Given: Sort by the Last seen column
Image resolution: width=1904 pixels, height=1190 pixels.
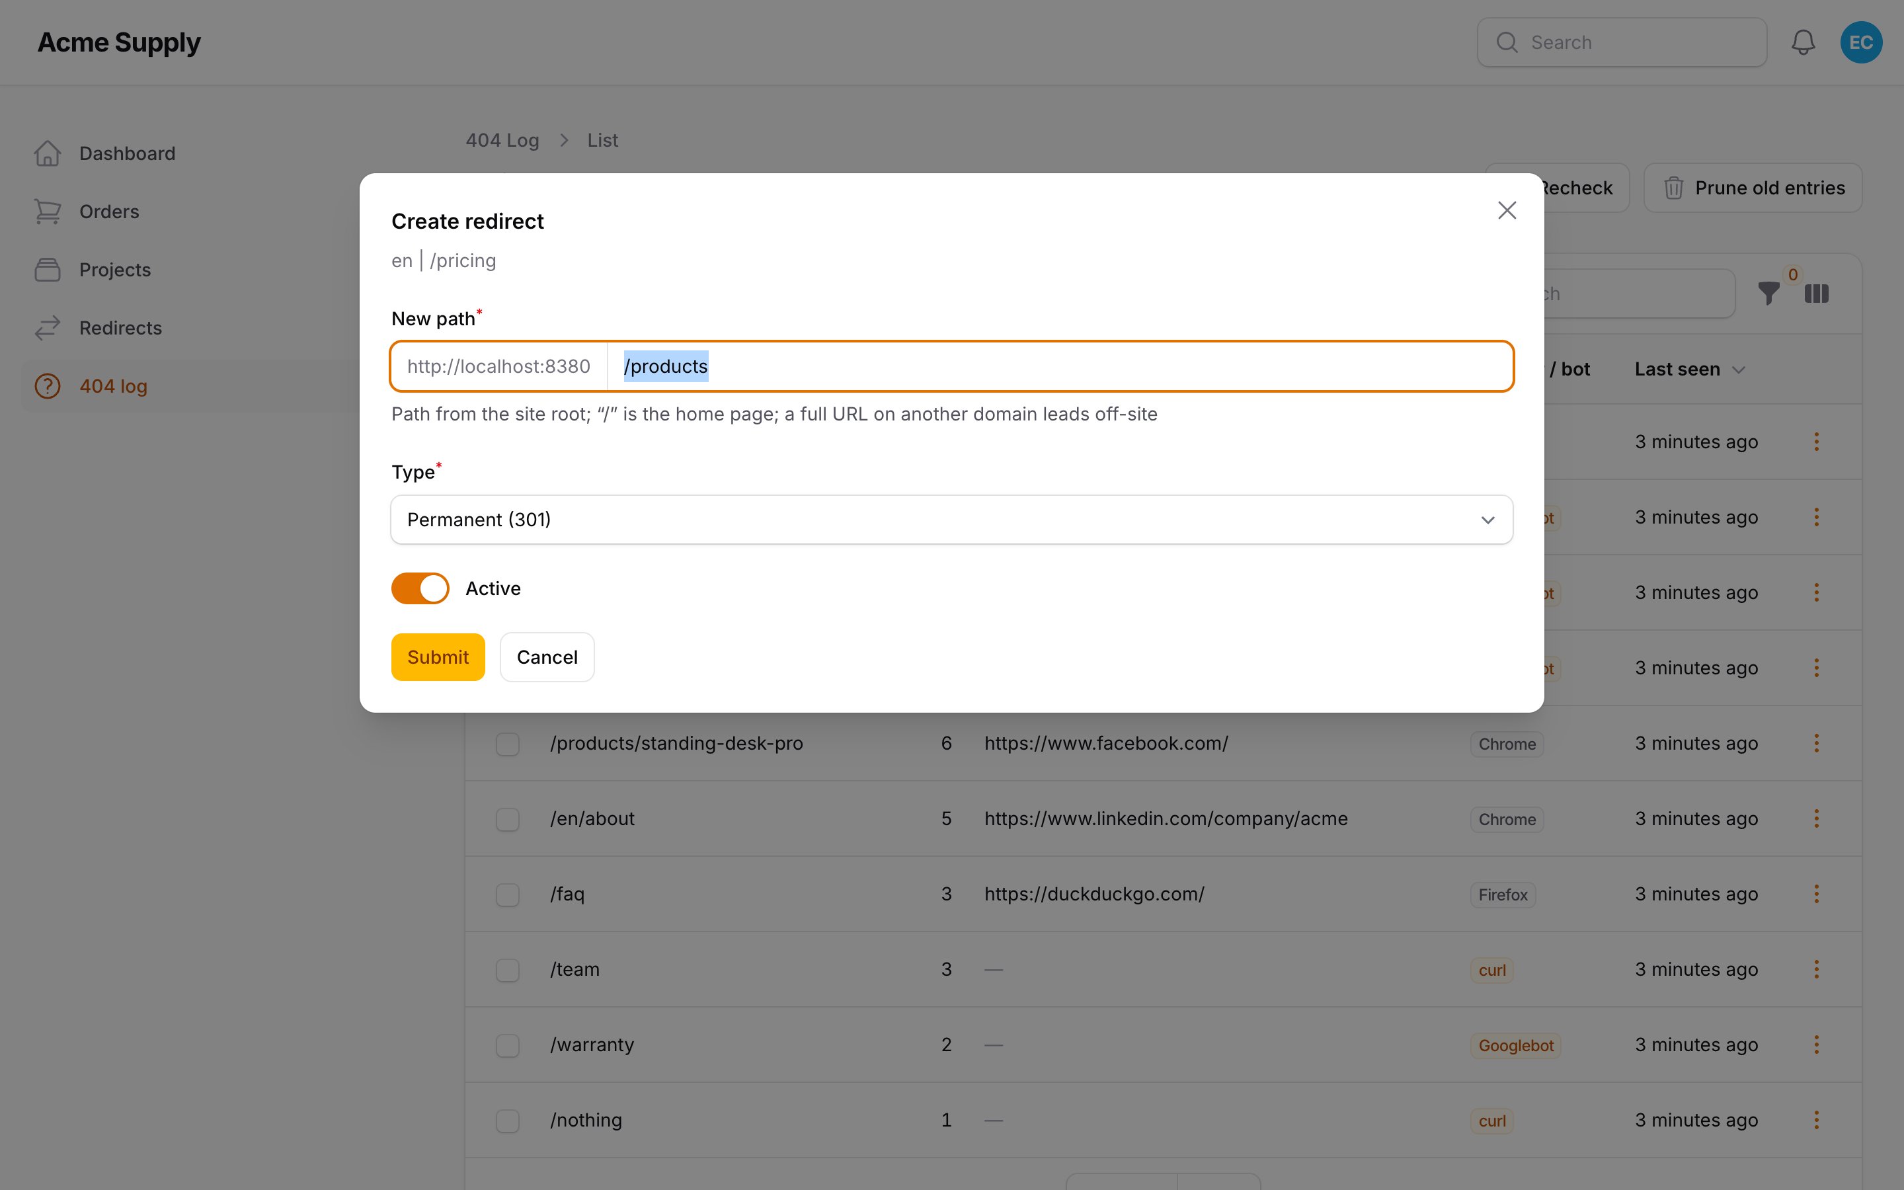Looking at the screenshot, I should [x=1689, y=369].
